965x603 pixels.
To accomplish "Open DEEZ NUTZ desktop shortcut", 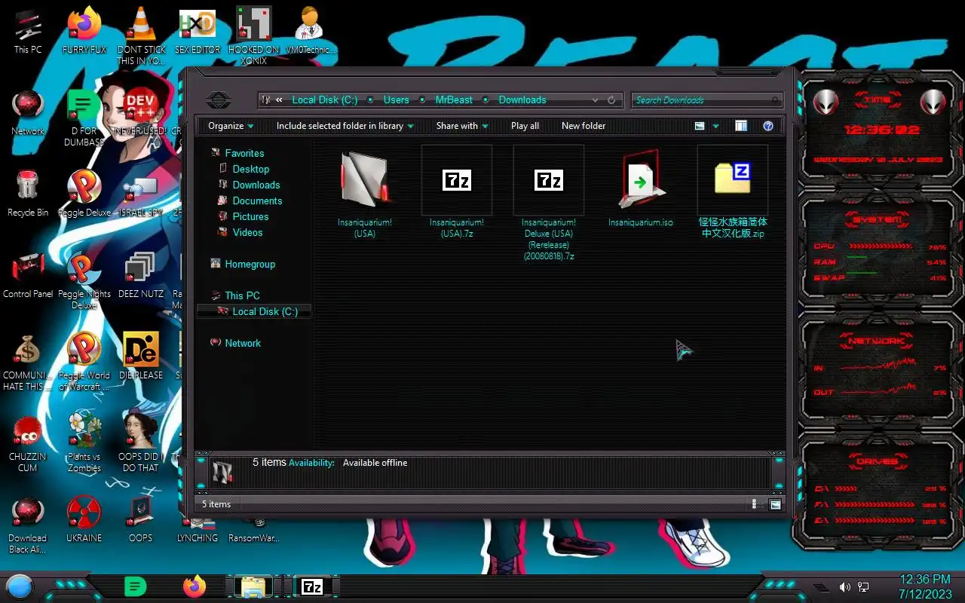I will coord(141,275).
